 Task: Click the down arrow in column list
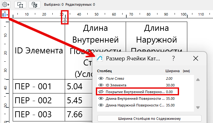(x=198, y=108)
